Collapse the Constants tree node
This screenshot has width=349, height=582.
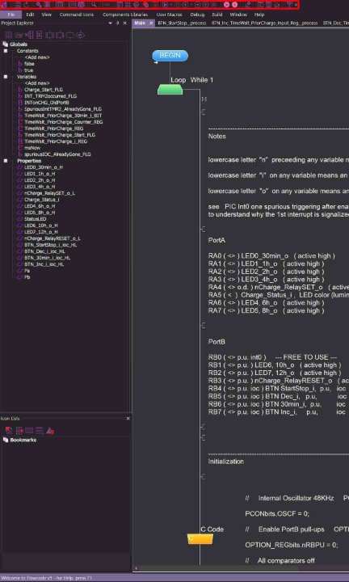(6, 51)
